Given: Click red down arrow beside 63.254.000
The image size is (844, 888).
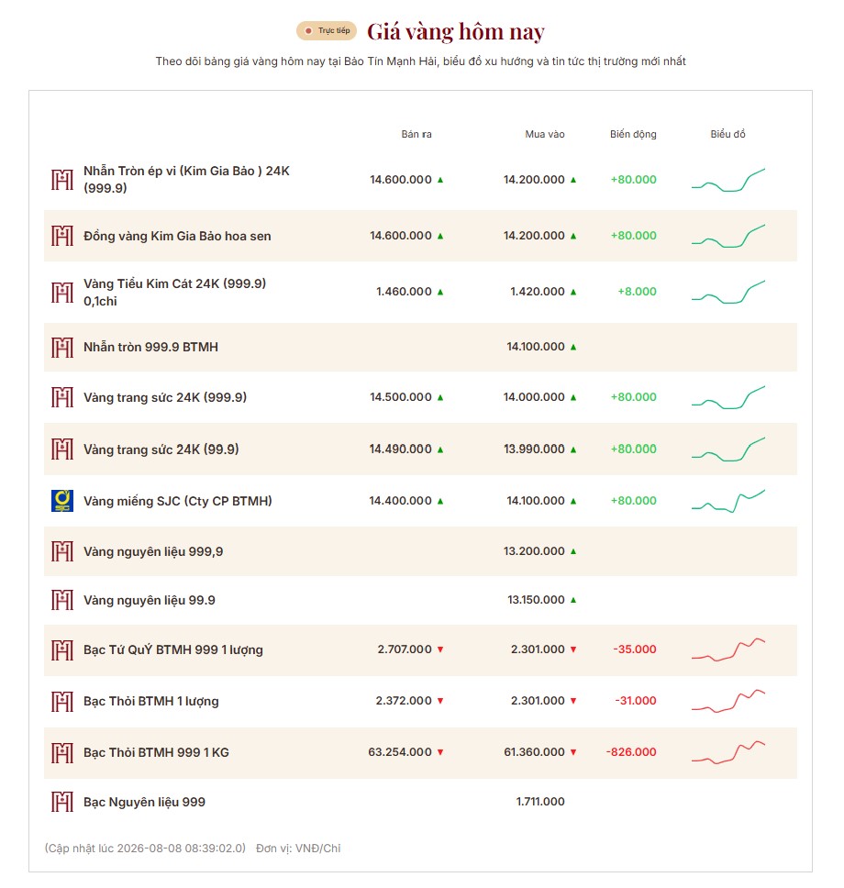Looking at the screenshot, I should click(440, 752).
